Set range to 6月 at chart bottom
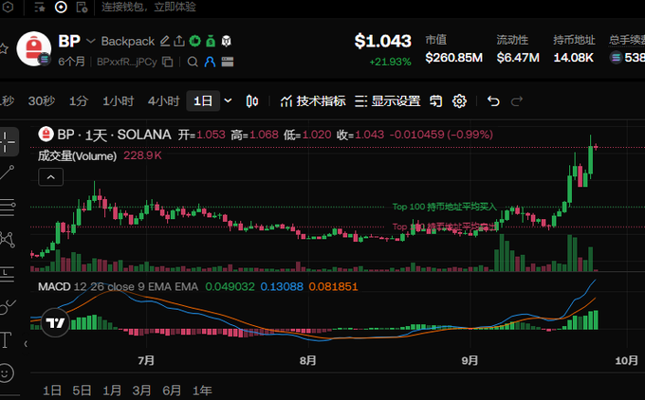The image size is (645, 400). (x=172, y=391)
